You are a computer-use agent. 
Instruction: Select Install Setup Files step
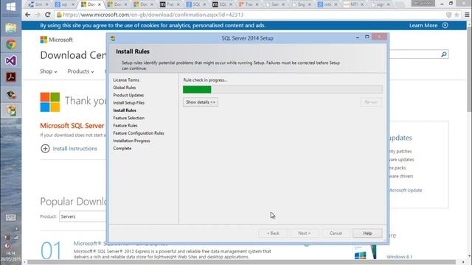[129, 103]
